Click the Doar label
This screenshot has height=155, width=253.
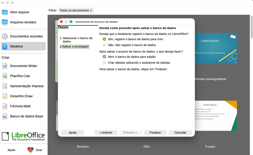pos(39,150)
